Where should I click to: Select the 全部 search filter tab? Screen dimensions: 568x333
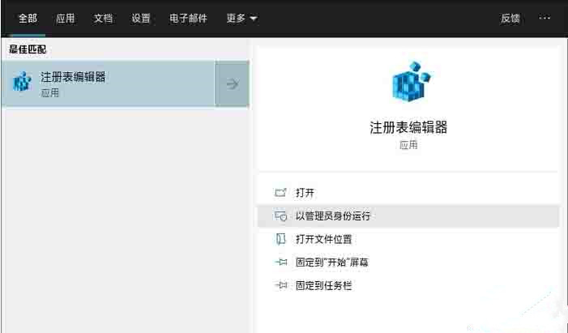28,18
